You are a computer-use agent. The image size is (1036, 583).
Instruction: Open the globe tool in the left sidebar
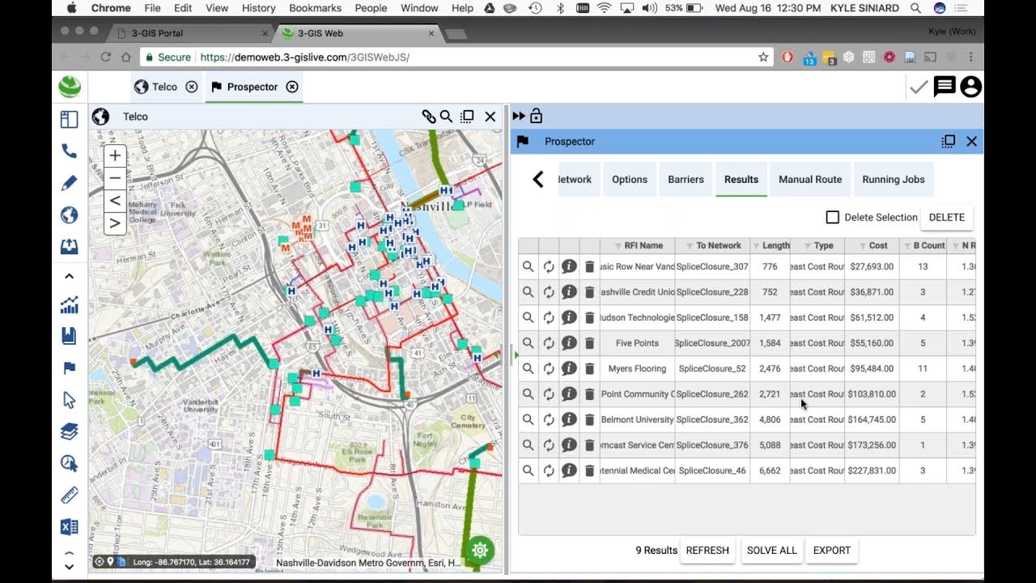69,215
